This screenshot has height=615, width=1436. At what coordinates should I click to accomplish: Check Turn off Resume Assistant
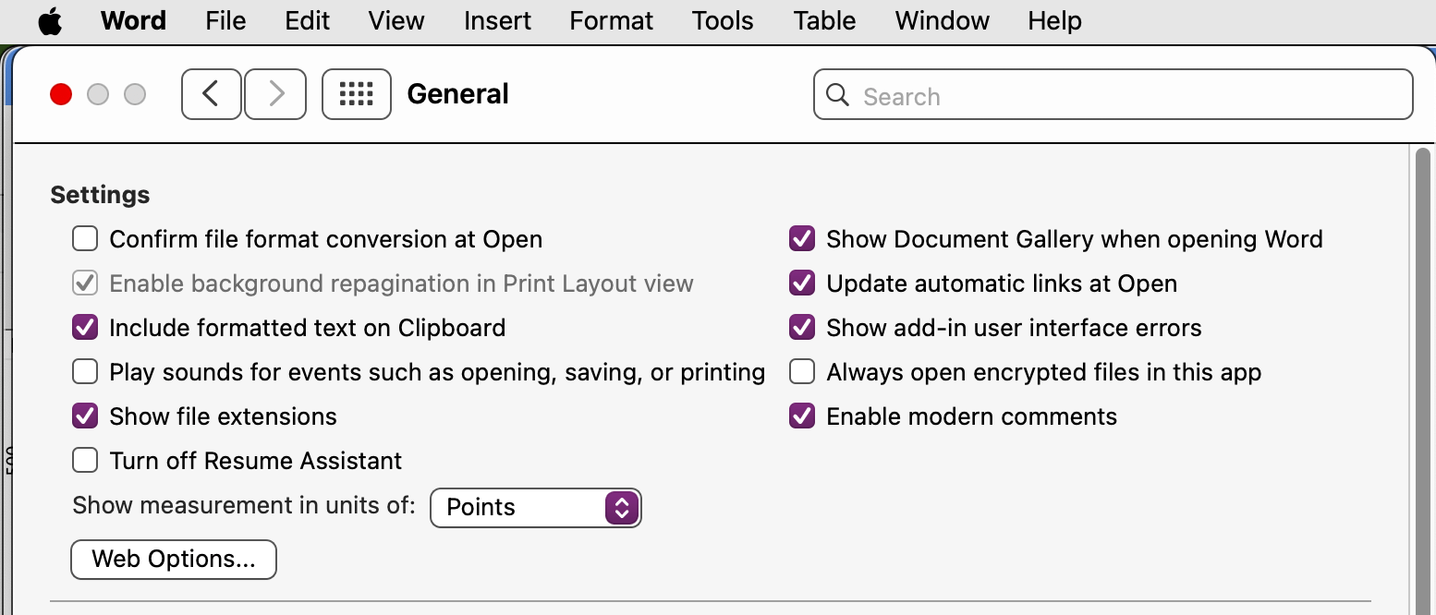pos(85,461)
